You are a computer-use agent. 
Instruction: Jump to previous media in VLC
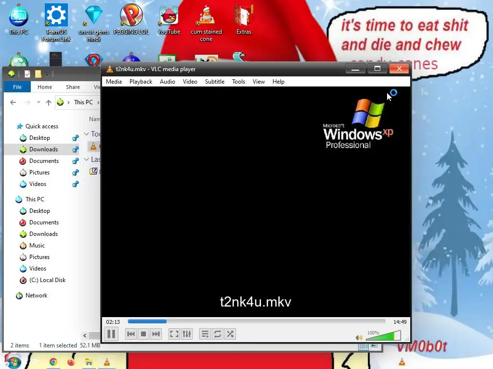[x=131, y=334]
